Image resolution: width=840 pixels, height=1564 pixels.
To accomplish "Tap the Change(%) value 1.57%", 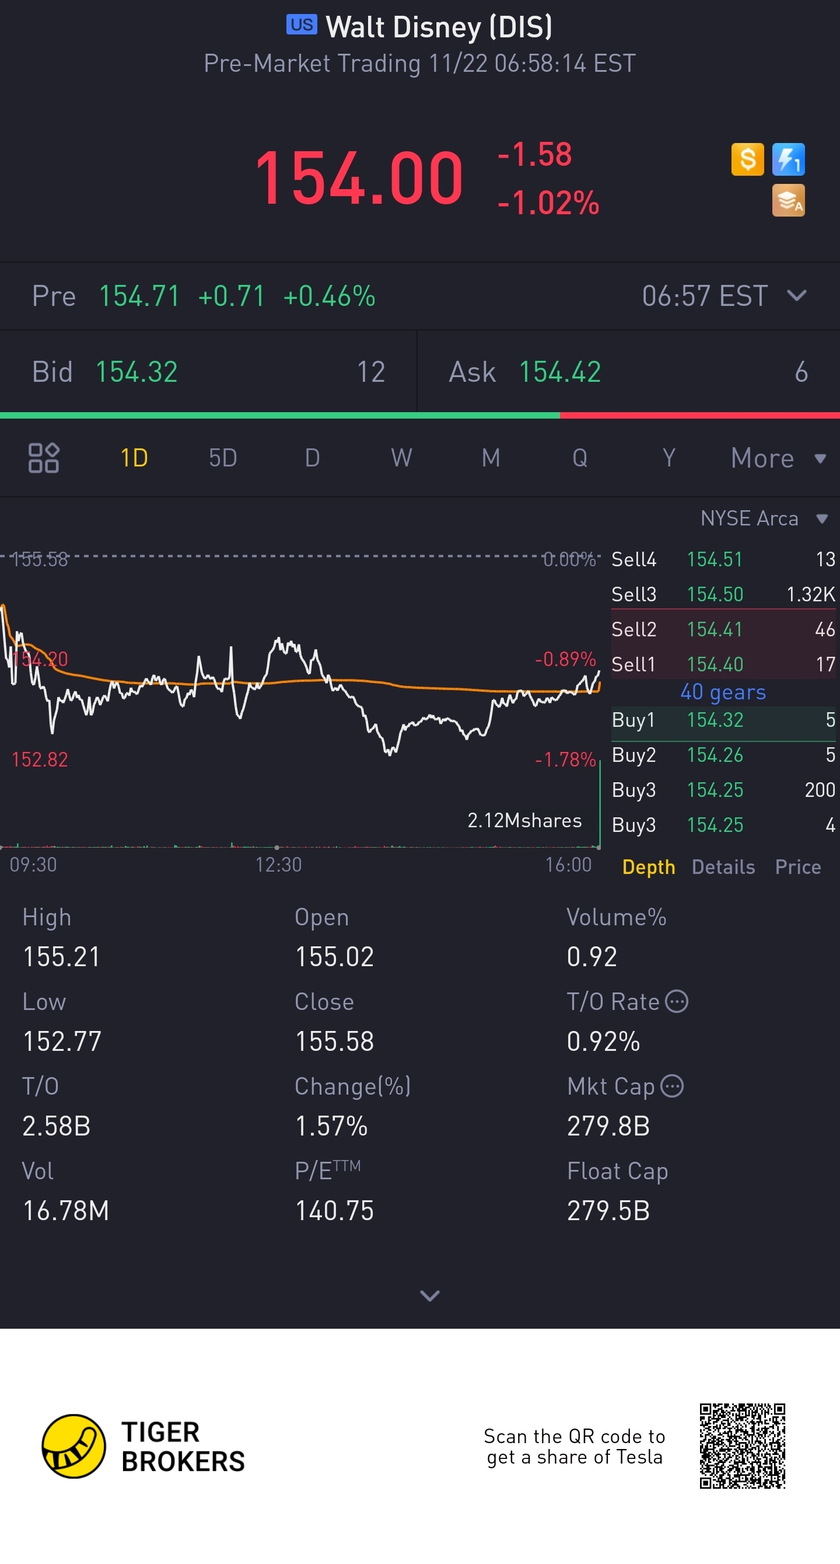I will click(331, 1126).
